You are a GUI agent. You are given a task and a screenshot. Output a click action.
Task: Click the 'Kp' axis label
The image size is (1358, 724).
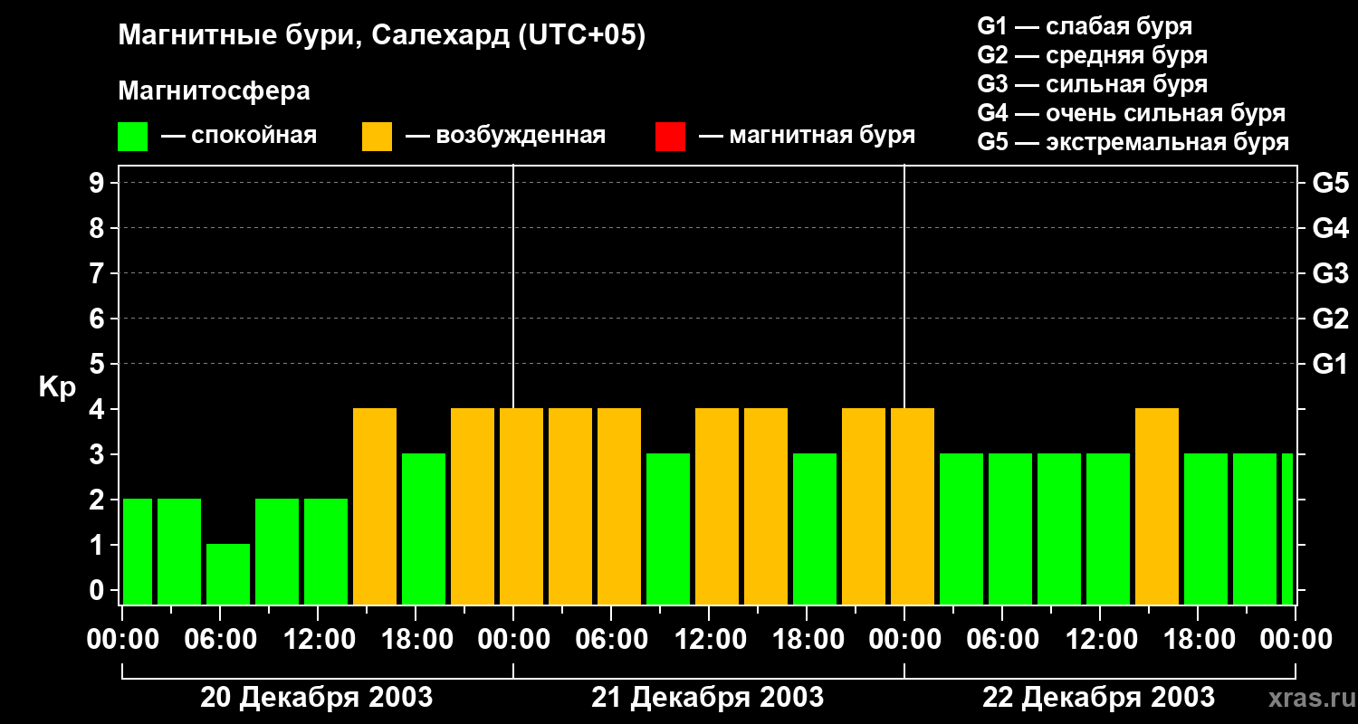(x=57, y=387)
